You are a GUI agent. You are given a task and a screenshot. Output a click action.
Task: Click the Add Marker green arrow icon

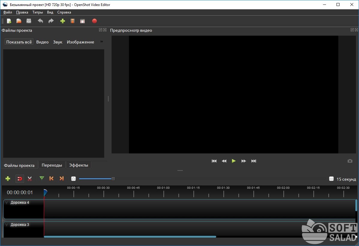point(42,179)
